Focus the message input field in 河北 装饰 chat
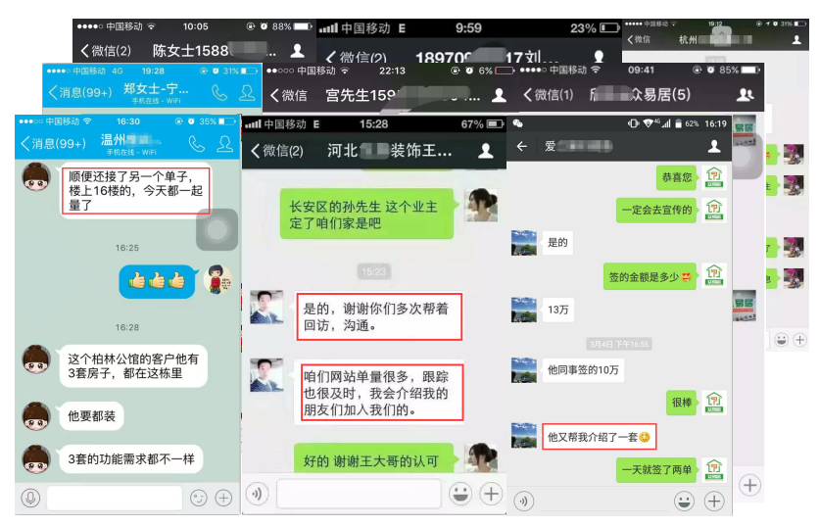819x527 pixels. coord(359,494)
